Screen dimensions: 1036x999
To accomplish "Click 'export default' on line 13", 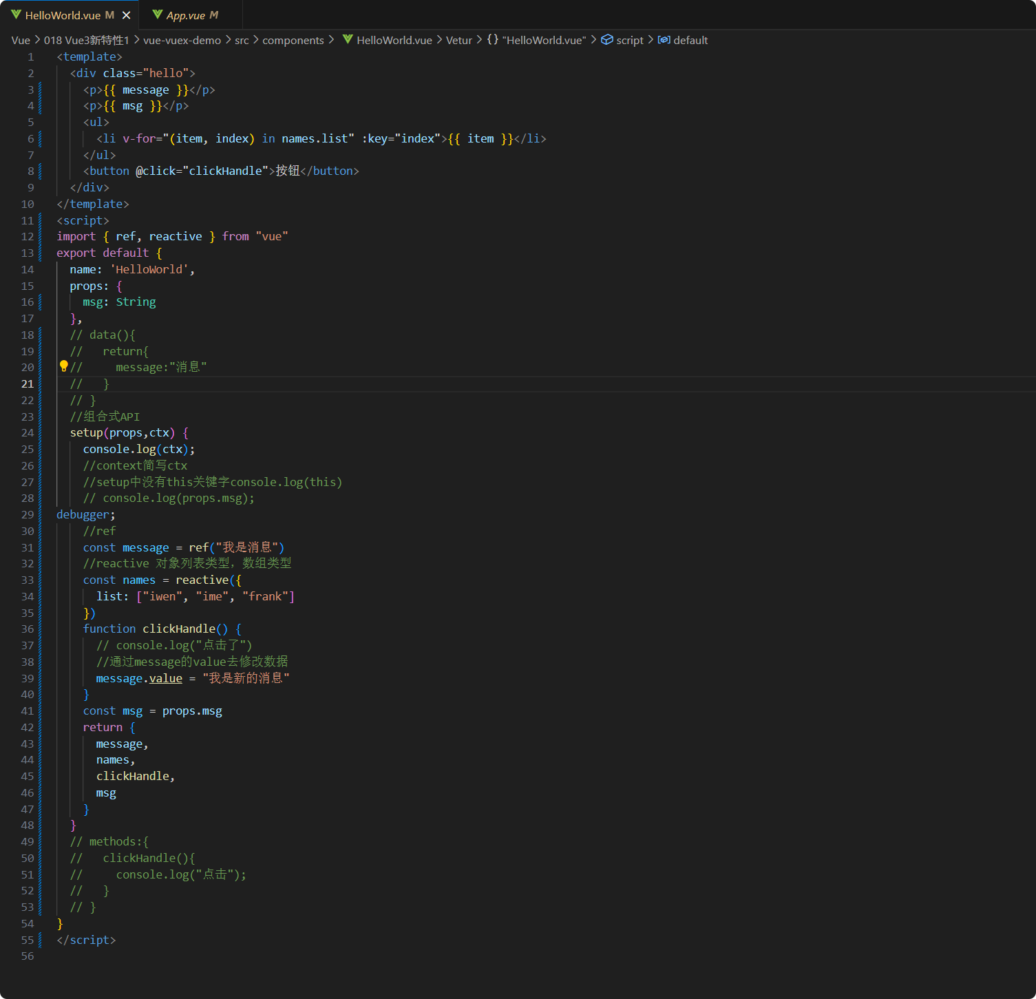I will tap(103, 253).
